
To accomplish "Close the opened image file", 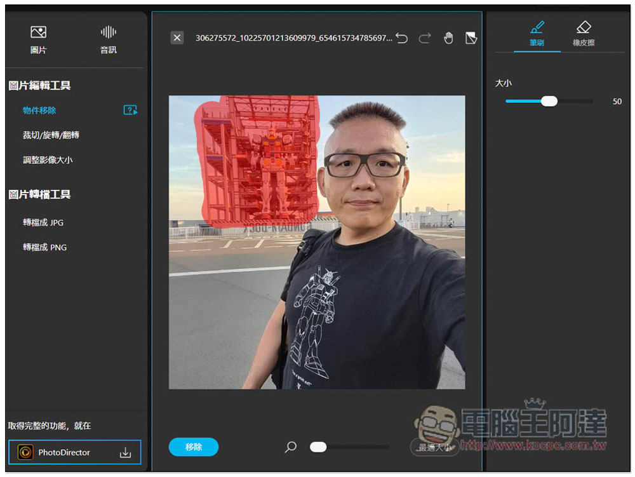I will click(x=177, y=38).
